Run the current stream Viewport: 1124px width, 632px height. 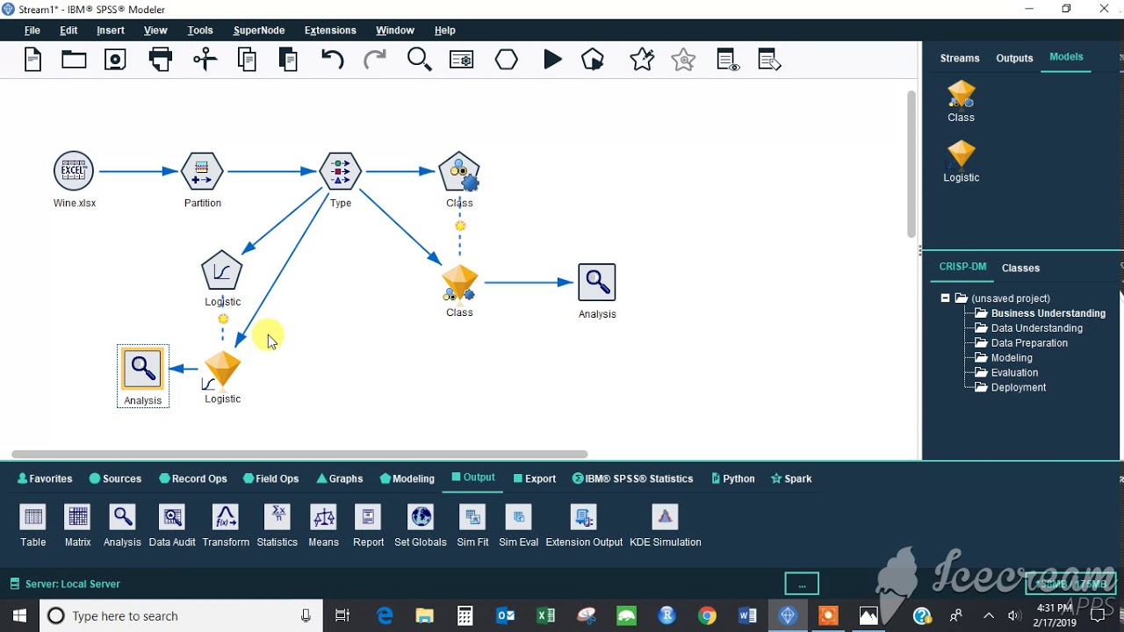tap(552, 60)
